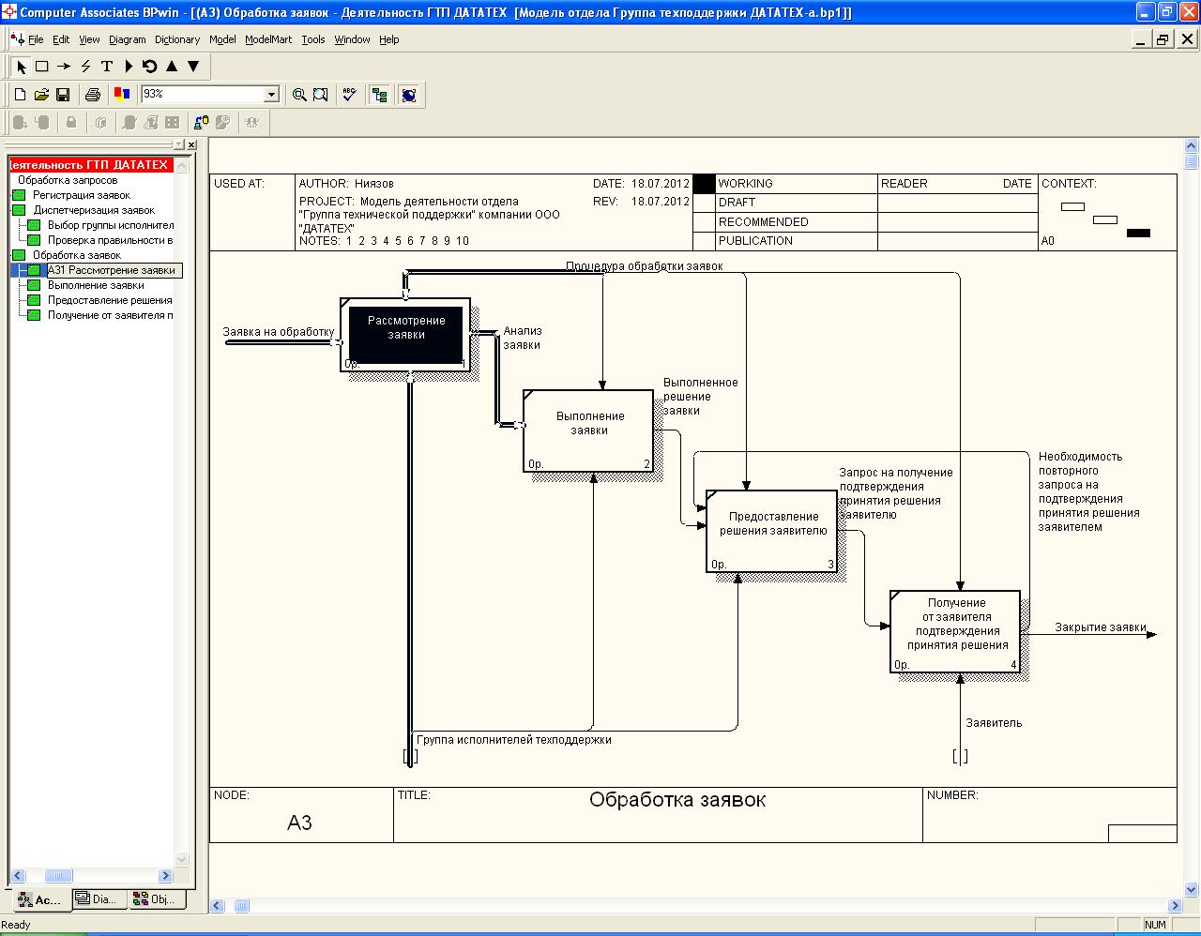Open the zoom percentage dropdown
The width and height of the screenshot is (1201, 936).
click(x=272, y=95)
